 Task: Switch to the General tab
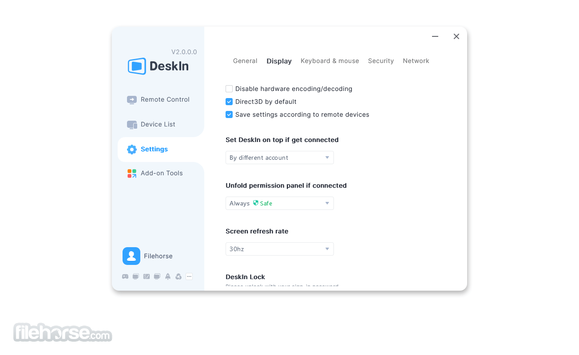pos(245,61)
